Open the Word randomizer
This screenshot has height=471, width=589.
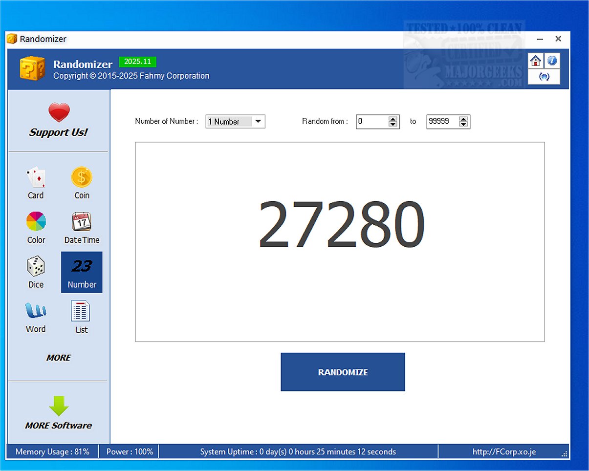point(36,317)
